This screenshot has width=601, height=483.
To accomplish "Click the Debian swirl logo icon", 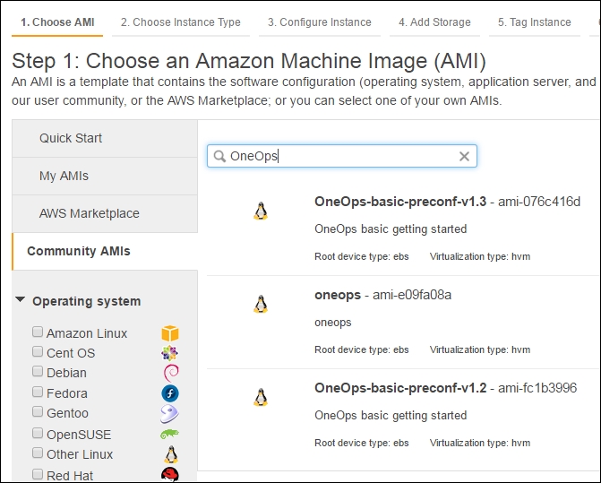I will click(x=171, y=373).
